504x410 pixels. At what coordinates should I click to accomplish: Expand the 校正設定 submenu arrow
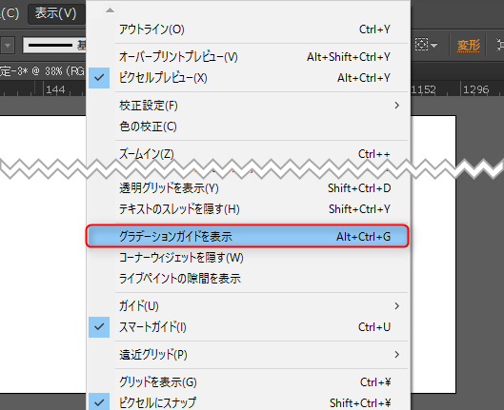(397, 106)
